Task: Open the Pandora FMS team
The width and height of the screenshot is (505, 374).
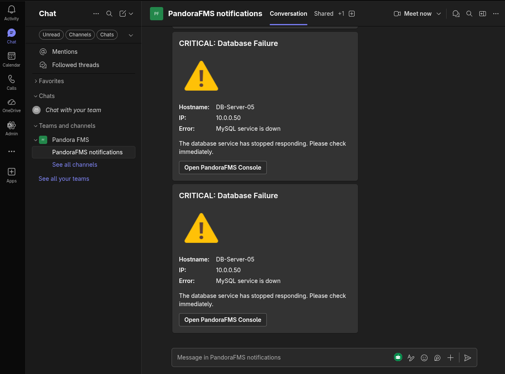Action: coord(70,140)
